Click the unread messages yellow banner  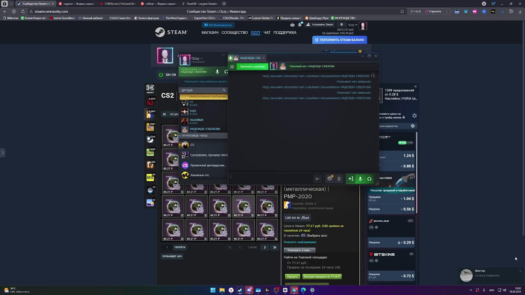coord(203,97)
